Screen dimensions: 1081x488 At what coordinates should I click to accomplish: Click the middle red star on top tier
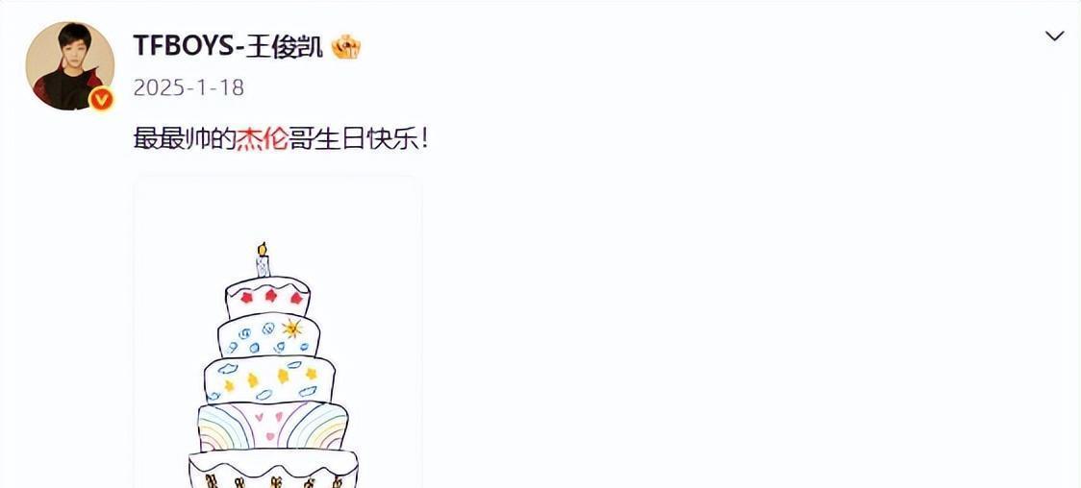[271, 296]
